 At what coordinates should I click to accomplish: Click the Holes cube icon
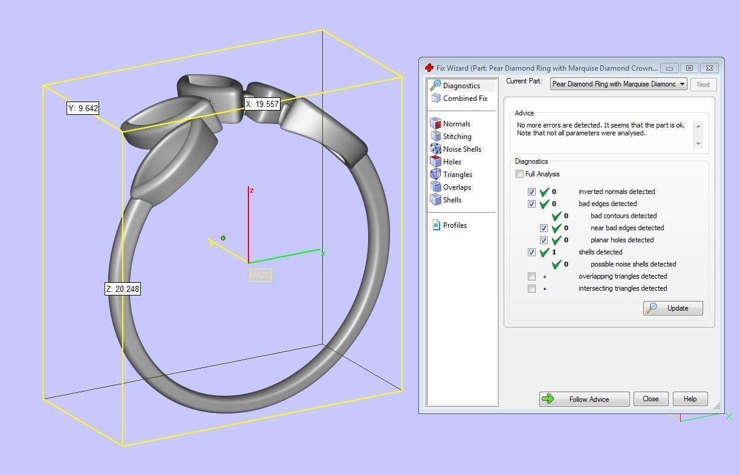pyautogui.click(x=435, y=161)
